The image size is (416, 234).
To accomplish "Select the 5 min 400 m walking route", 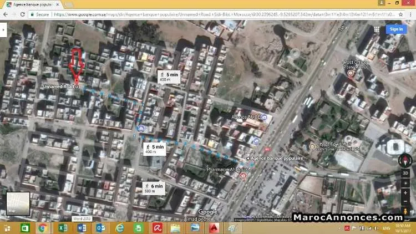I will click(x=154, y=149).
